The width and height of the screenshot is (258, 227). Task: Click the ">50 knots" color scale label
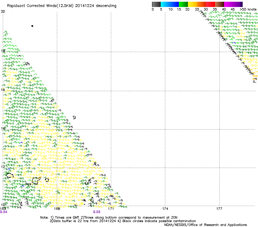(x=248, y=9)
